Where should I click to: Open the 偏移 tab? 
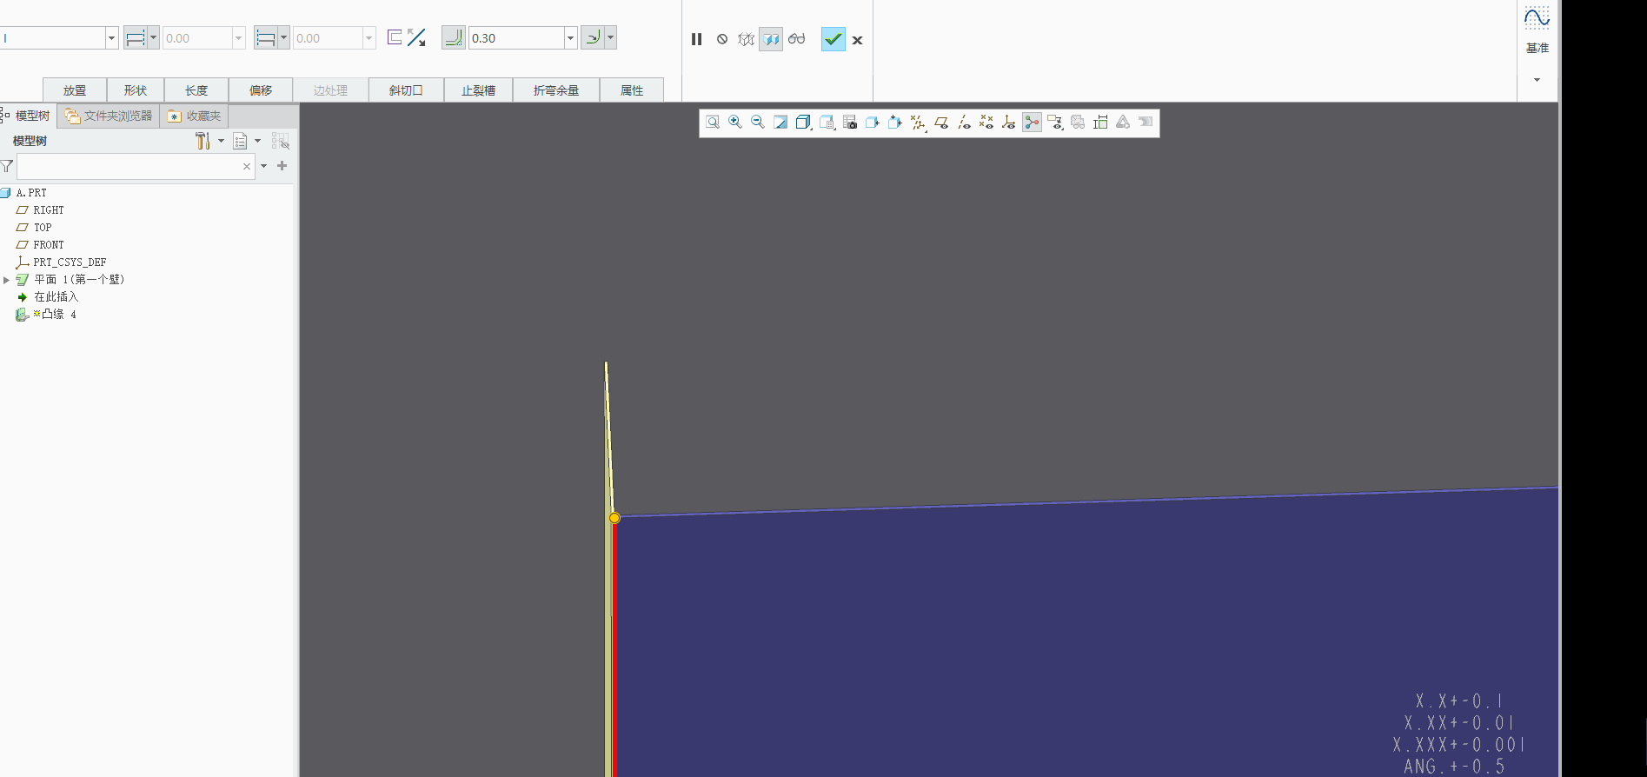pos(261,90)
